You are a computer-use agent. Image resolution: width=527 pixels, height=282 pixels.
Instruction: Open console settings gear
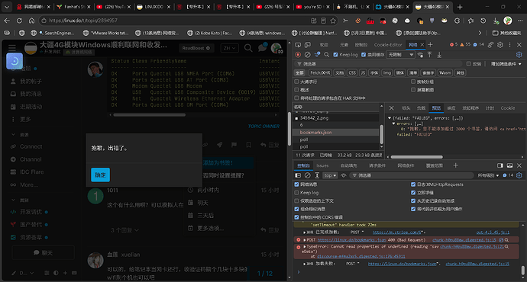click(519, 175)
